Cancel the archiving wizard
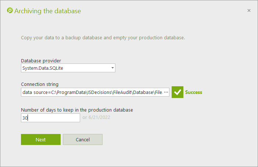Image resolution: width=258 pixels, height=167 pixels. click(83, 139)
